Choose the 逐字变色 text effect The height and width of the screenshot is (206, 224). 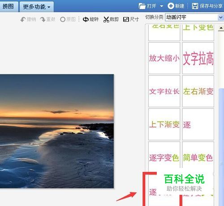pos(164,158)
